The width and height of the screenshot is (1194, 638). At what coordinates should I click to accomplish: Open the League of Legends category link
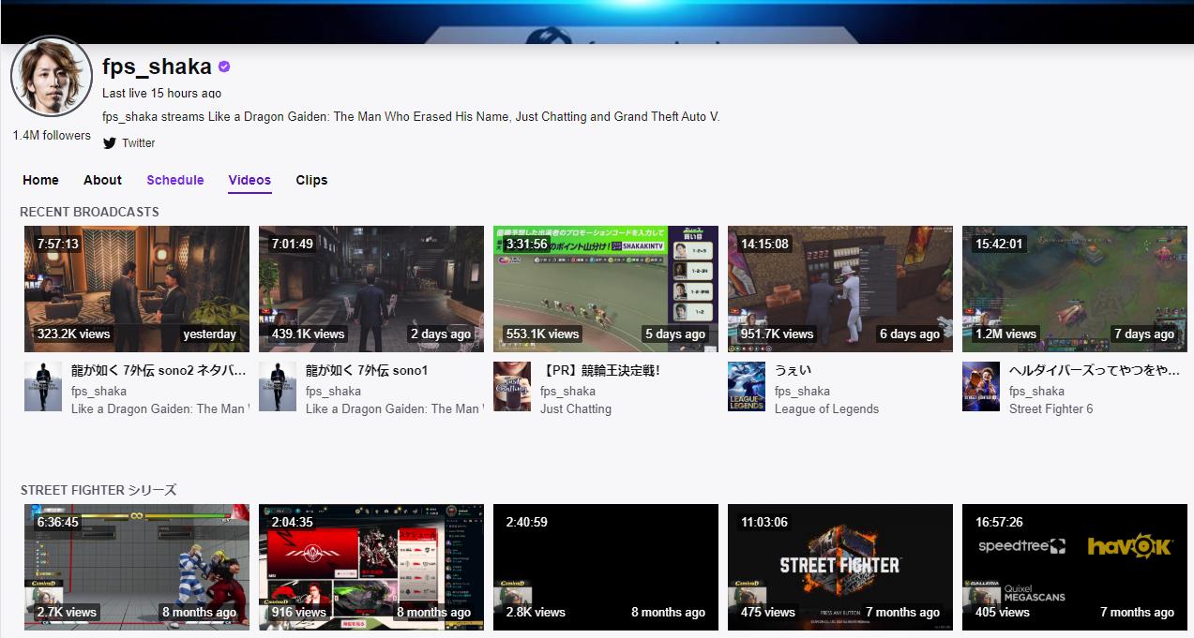click(826, 408)
